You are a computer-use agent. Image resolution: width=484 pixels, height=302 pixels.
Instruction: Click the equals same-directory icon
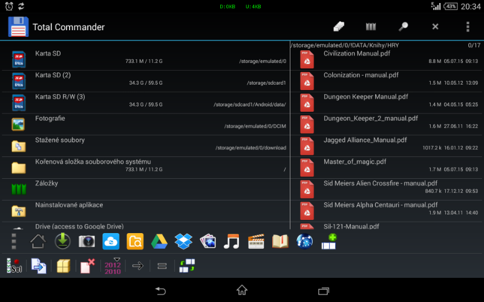click(x=162, y=266)
